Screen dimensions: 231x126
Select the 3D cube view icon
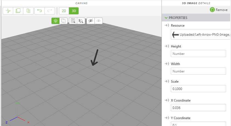[x=55, y=21]
